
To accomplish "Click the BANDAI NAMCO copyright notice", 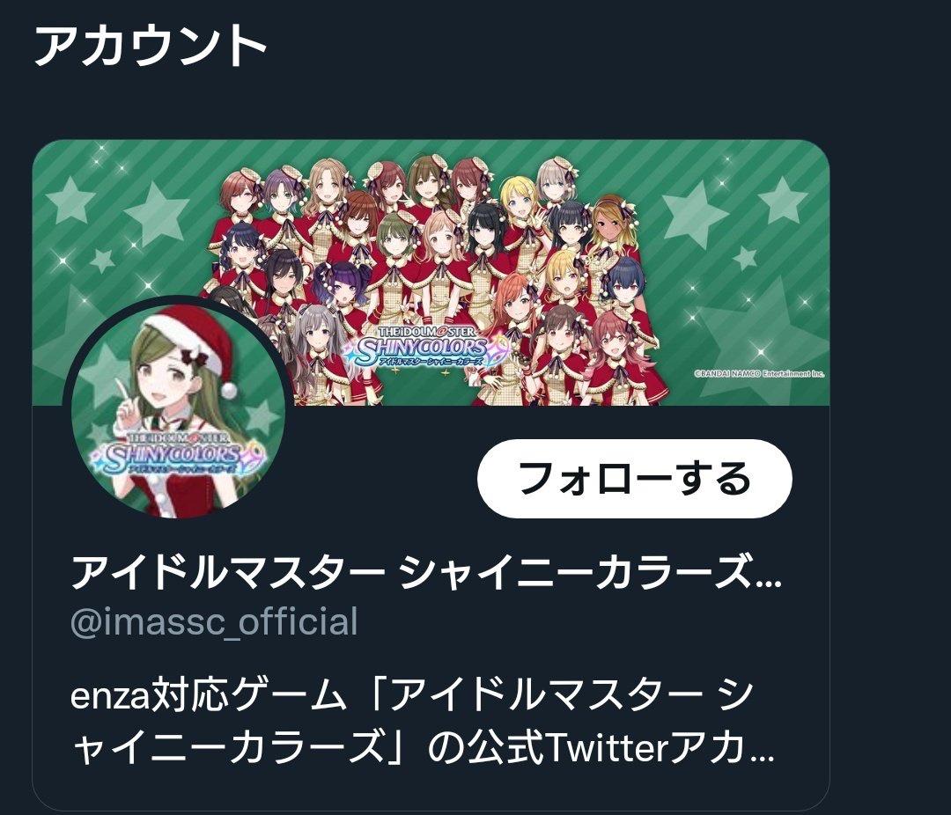I will [x=759, y=373].
